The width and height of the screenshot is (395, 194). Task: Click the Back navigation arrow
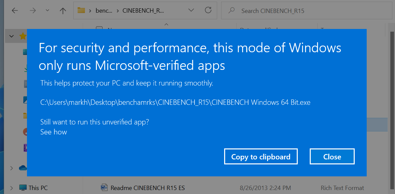tap(15, 11)
